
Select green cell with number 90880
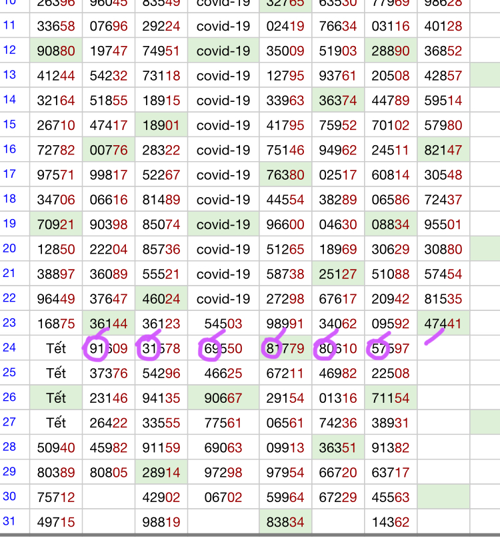tap(57, 51)
